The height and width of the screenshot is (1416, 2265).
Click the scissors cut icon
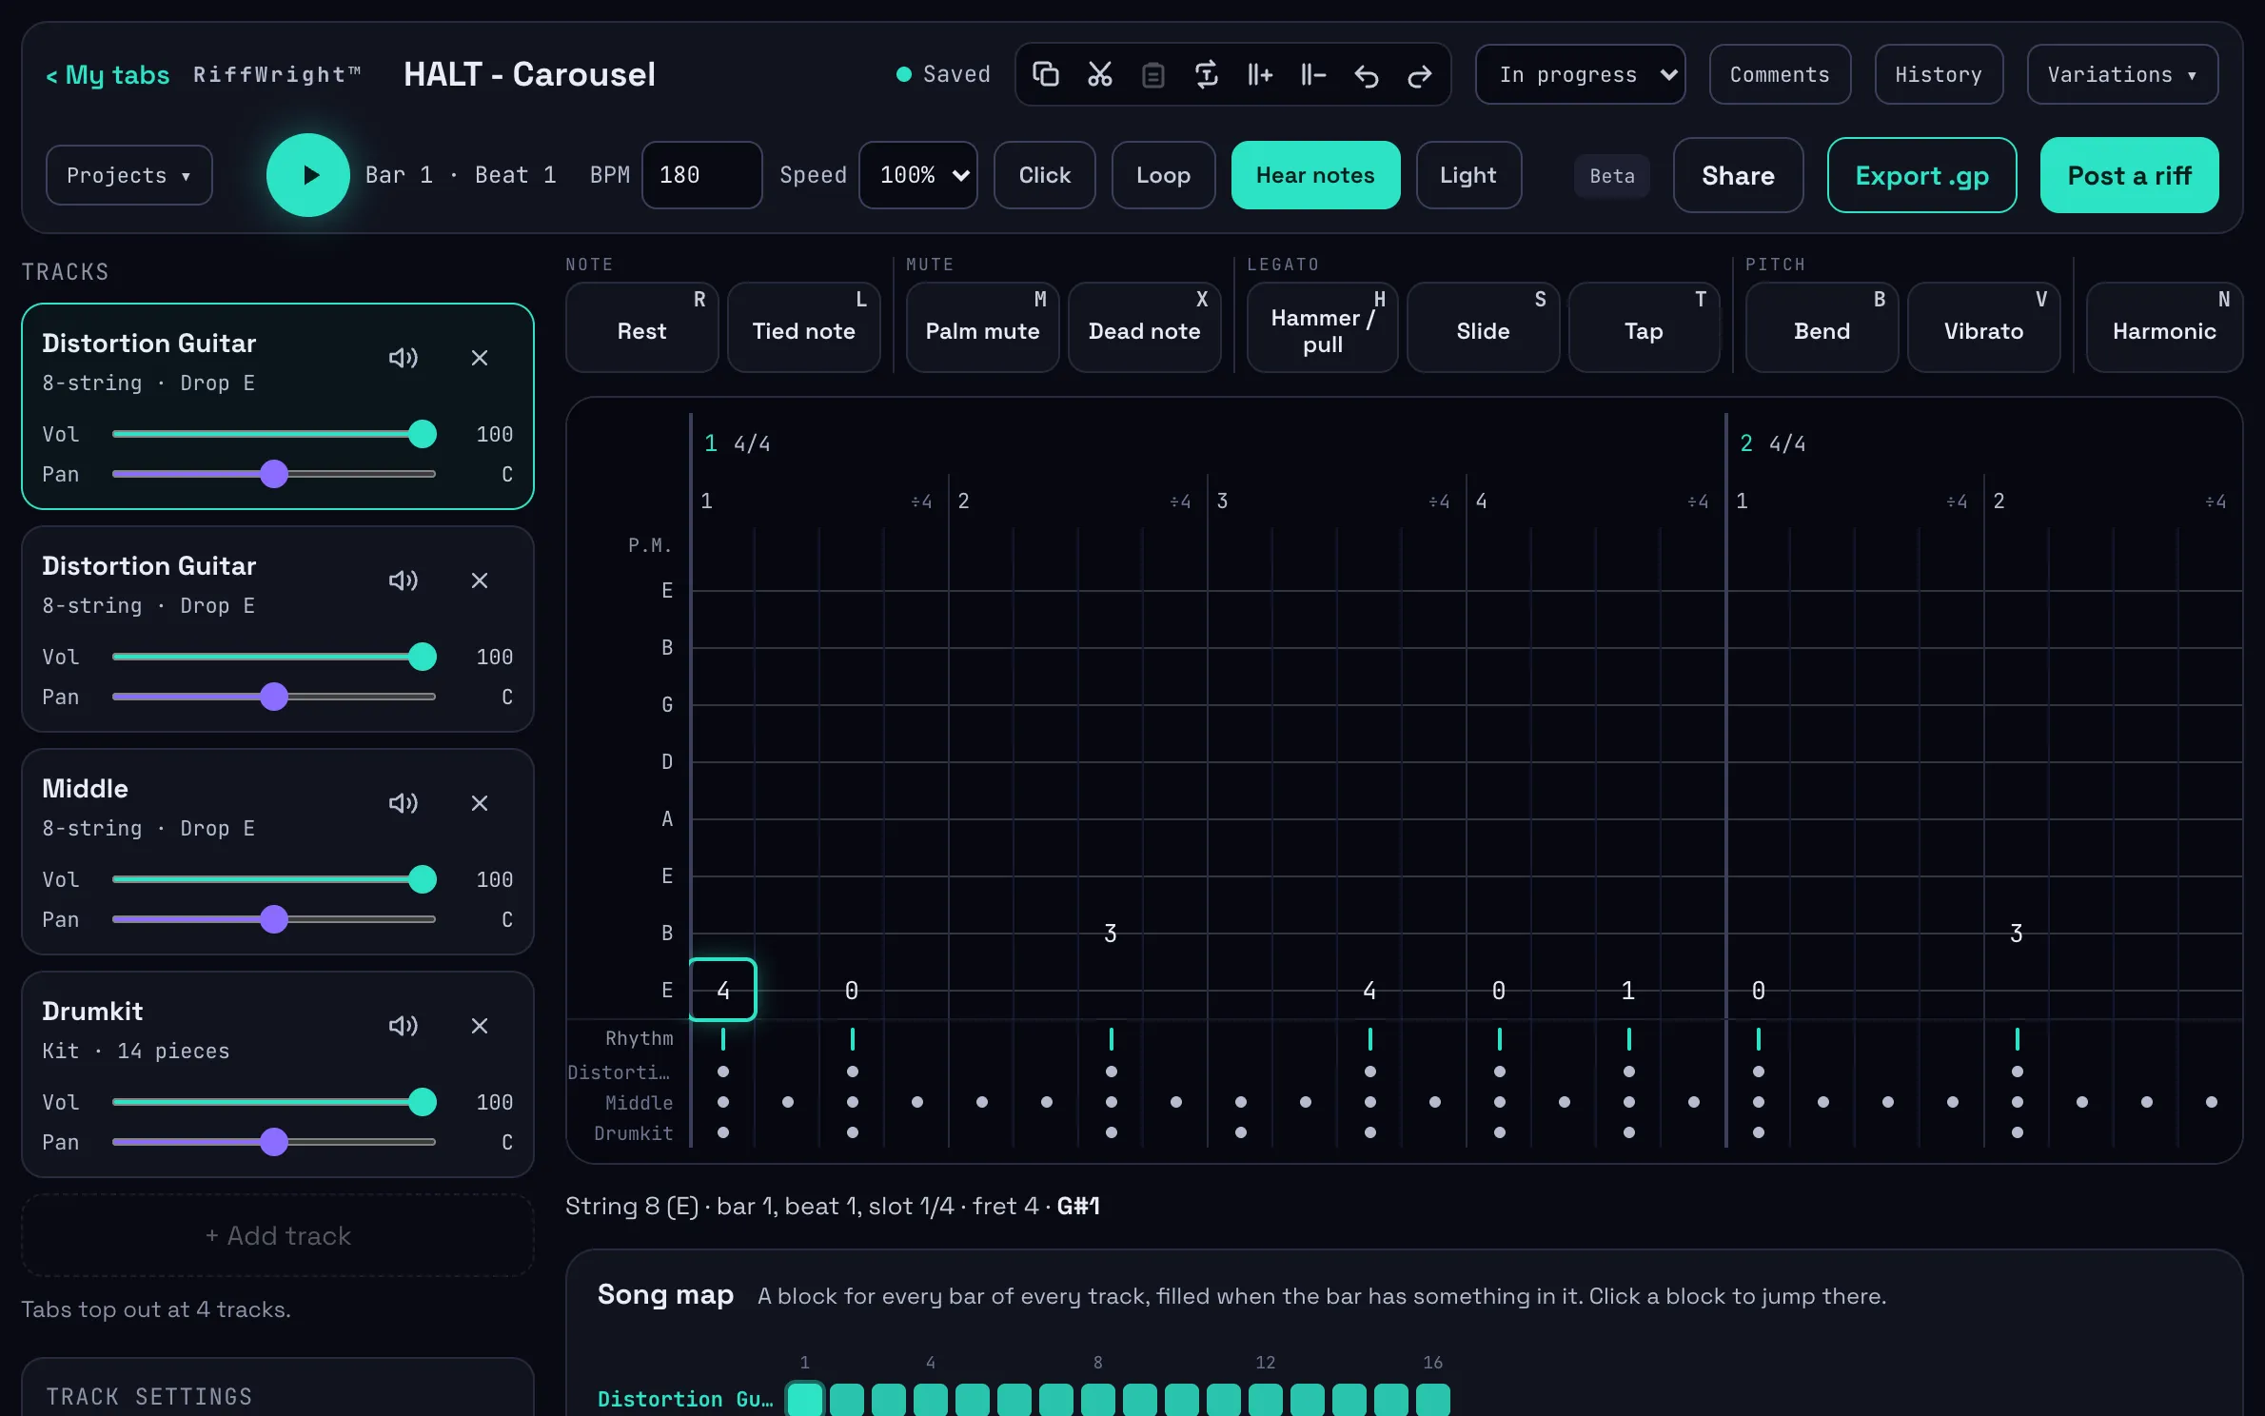point(1099,74)
